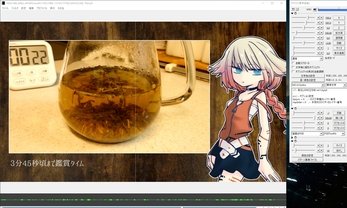Click the 影・縁色の設定 button
The height and width of the screenshot is (208, 347).
(308, 80)
